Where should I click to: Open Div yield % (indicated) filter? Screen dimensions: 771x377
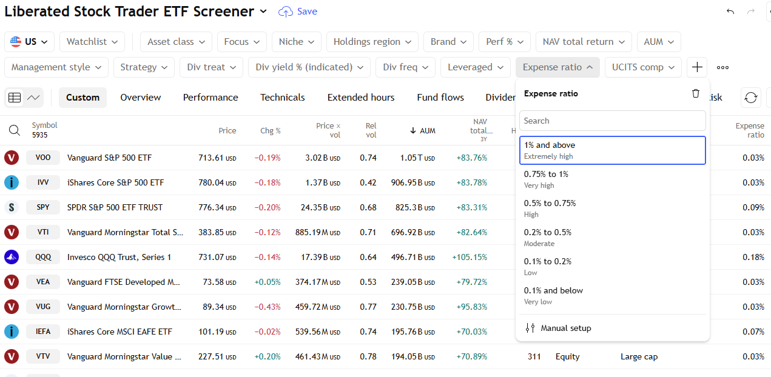pyautogui.click(x=309, y=67)
